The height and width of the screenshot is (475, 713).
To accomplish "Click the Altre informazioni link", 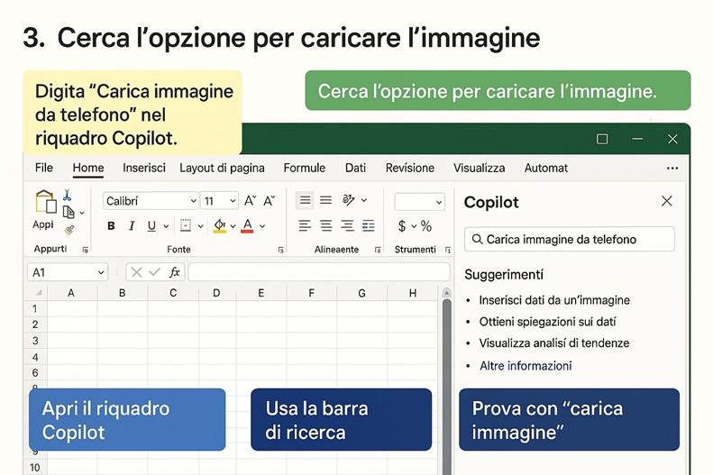I will click(x=526, y=366).
